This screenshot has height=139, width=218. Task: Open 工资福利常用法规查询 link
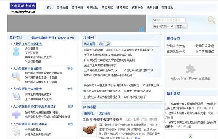click(x=38, y=99)
